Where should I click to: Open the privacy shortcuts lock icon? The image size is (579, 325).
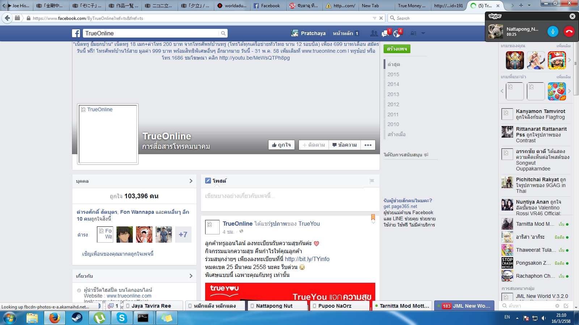click(413, 34)
